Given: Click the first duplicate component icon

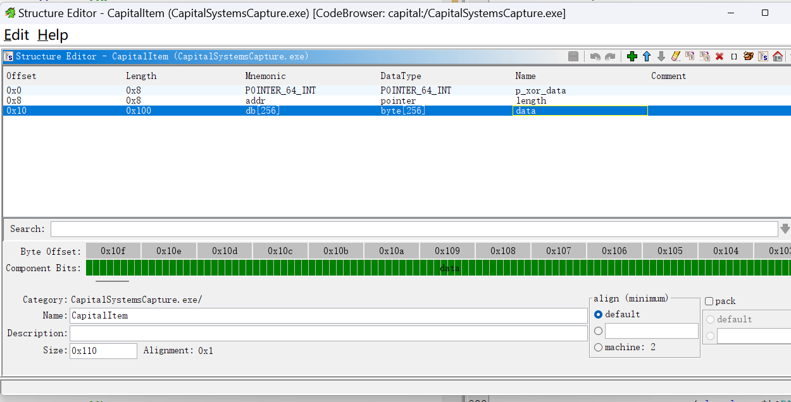Looking at the screenshot, I should pos(690,57).
